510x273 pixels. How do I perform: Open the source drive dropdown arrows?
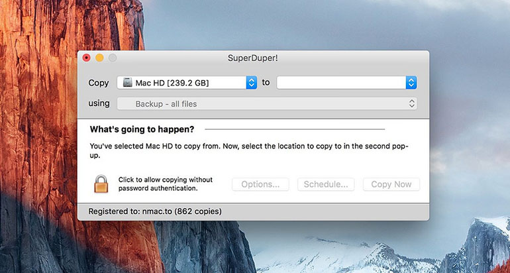click(252, 83)
